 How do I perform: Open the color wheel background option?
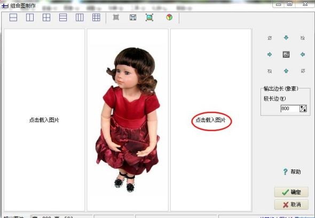click(169, 18)
